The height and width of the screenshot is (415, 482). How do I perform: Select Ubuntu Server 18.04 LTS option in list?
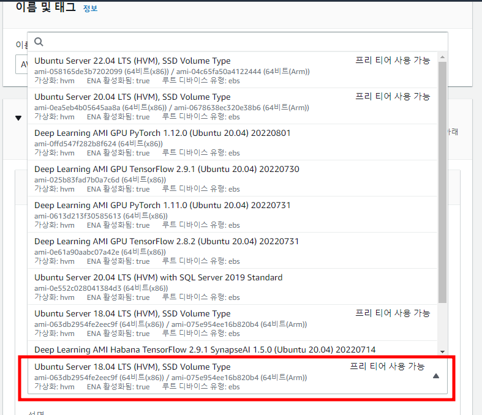[x=232, y=323]
